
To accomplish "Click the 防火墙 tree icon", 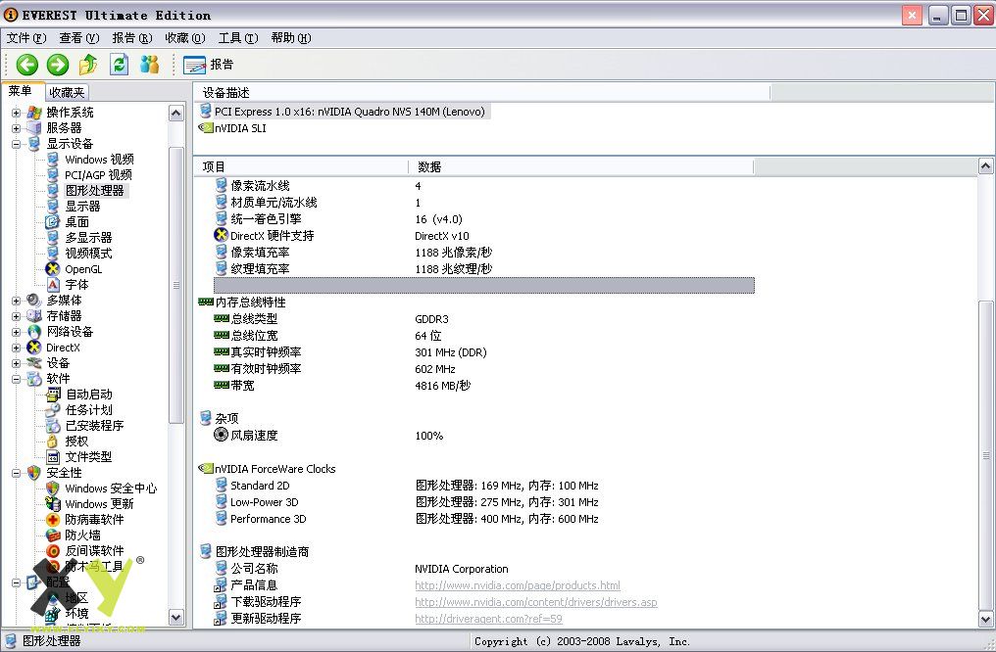I will pyautogui.click(x=53, y=536).
